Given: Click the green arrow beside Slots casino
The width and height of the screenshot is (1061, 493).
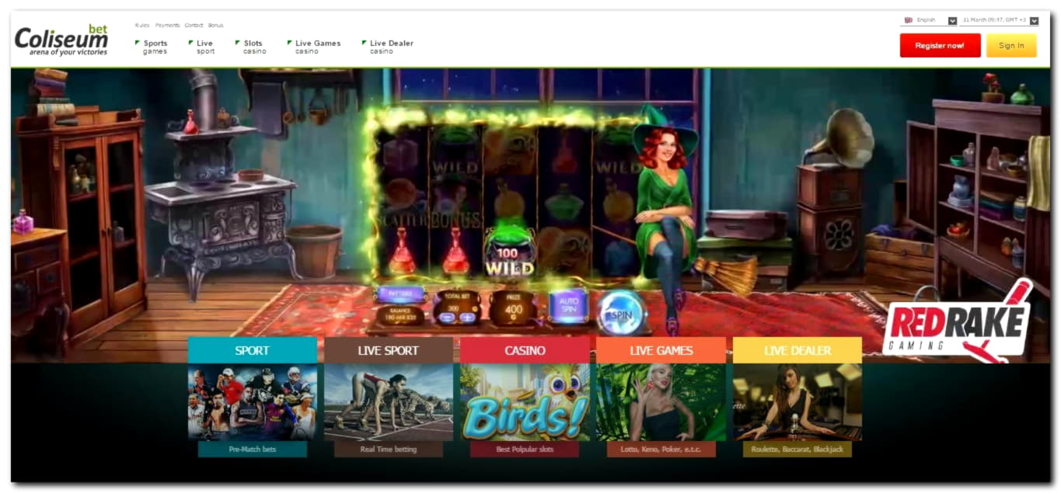Looking at the screenshot, I should coord(237,43).
